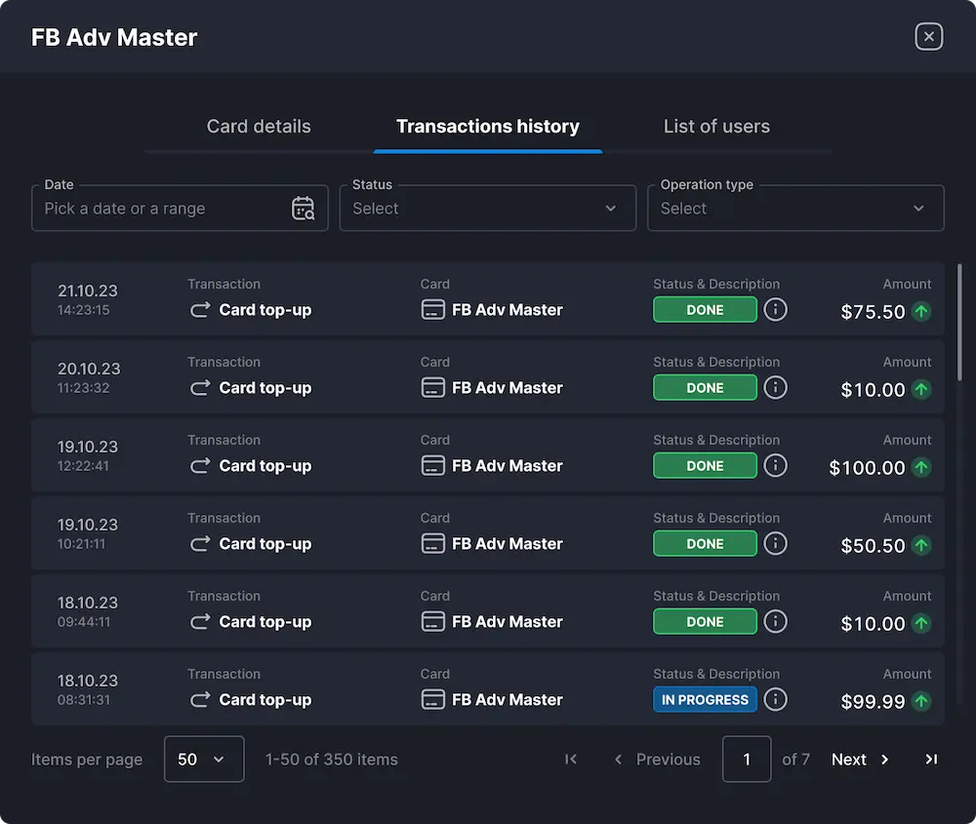Click top-up arrow icon in 18.10.23 09:44:11 row

point(200,622)
